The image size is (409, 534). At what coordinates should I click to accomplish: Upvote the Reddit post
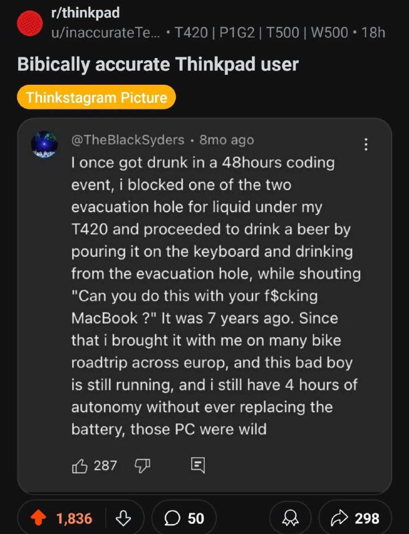38,518
